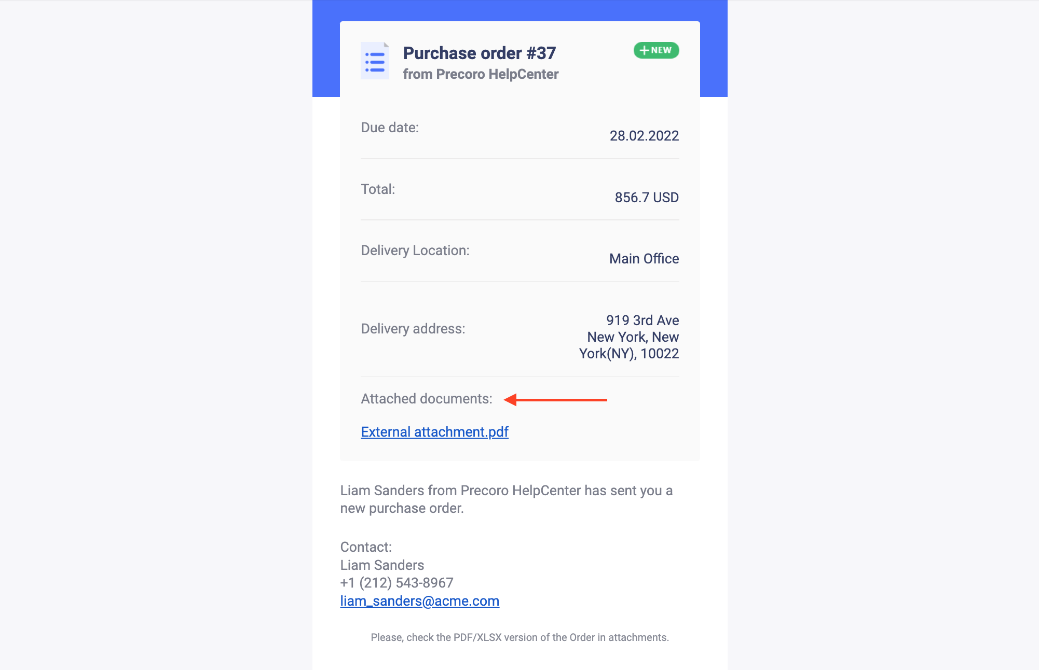Viewport: 1039px width, 670px height.
Task: Click the PDF/XLSX attachments footer note
Action: coord(519,637)
